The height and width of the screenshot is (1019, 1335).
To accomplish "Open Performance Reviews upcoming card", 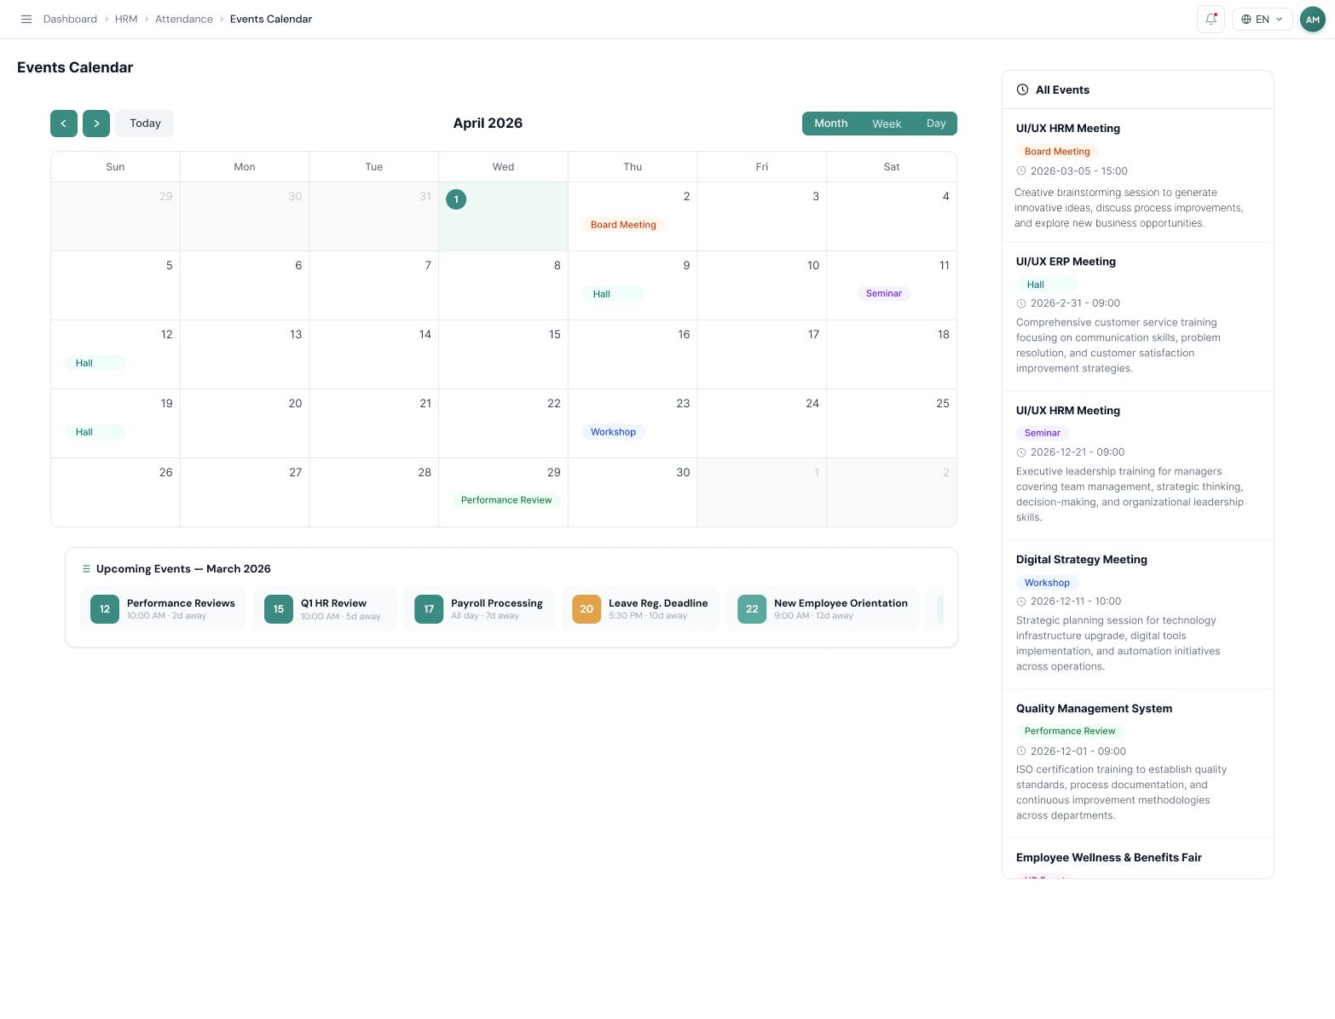I will click(163, 609).
